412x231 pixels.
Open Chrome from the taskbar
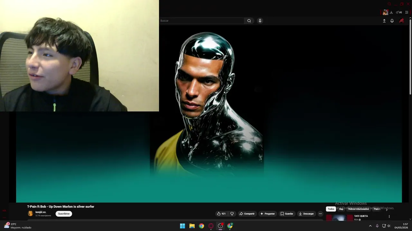(x=201, y=226)
